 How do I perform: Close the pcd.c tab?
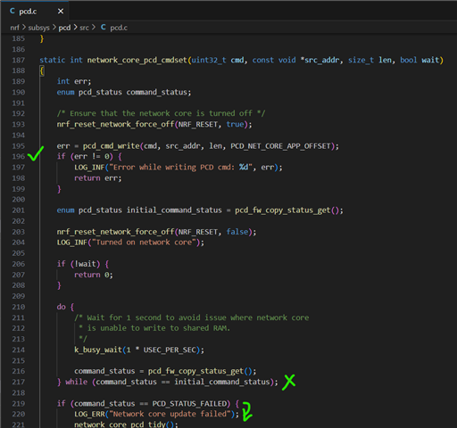[x=61, y=12]
